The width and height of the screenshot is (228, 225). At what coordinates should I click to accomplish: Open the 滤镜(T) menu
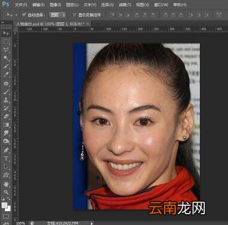tap(124, 5)
